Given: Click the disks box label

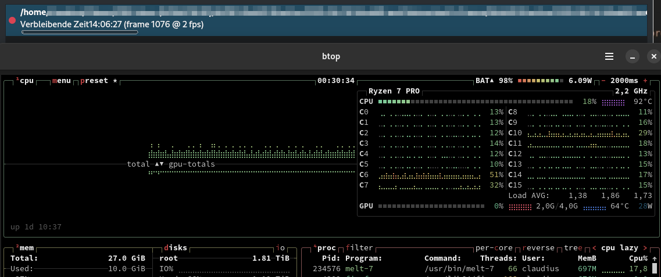Looking at the screenshot, I should tap(175, 248).
